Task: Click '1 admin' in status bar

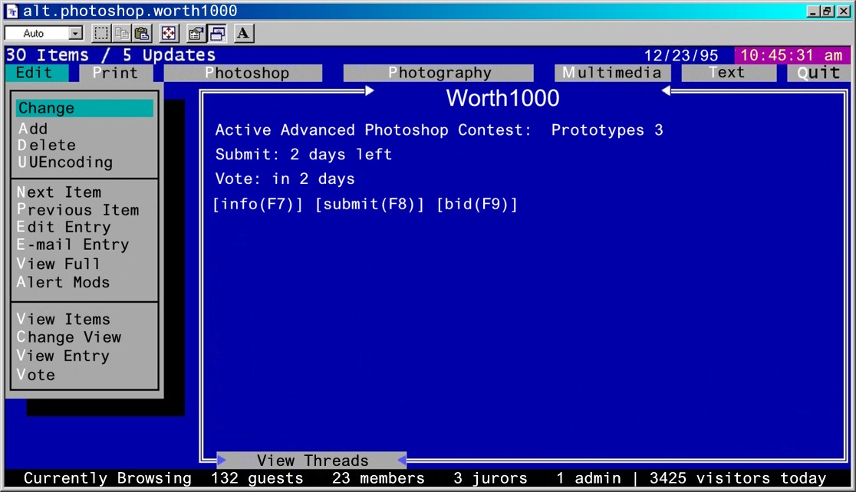Action: (588, 478)
